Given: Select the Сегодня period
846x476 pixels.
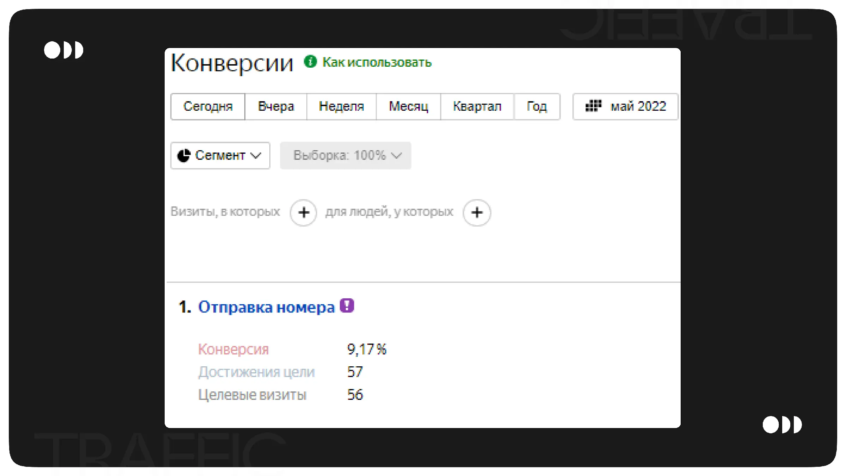Looking at the screenshot, I should tap(208, 106).
